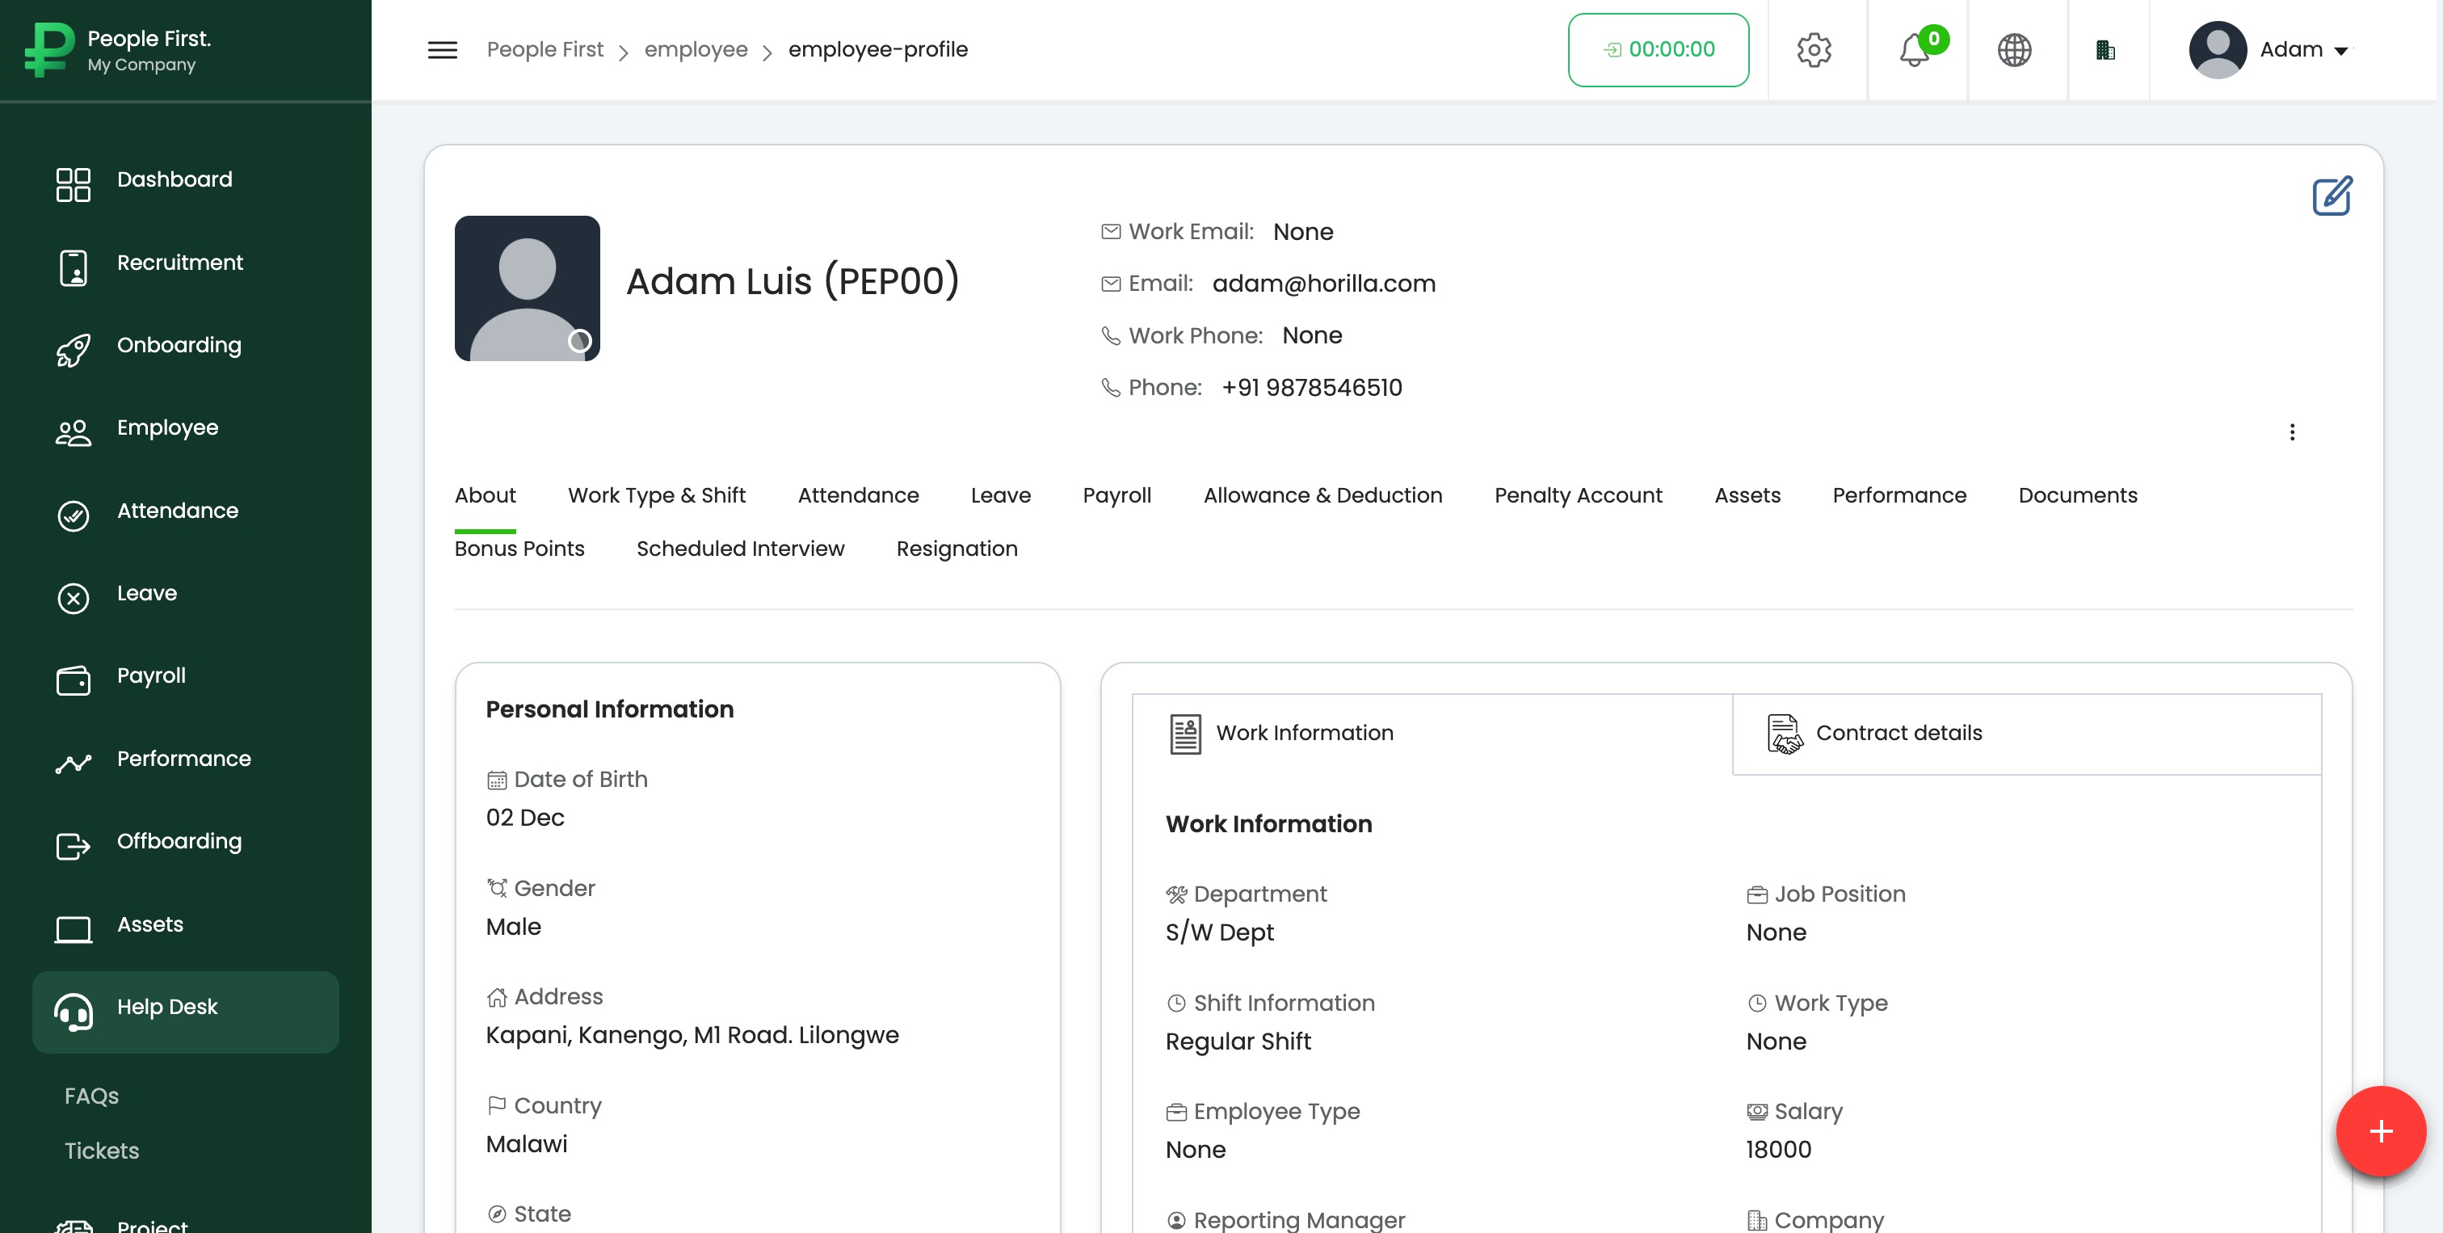Expand the Onboarding sidebar menu label
This screenshot has width=2443, height=1233.
coord(179,345)
